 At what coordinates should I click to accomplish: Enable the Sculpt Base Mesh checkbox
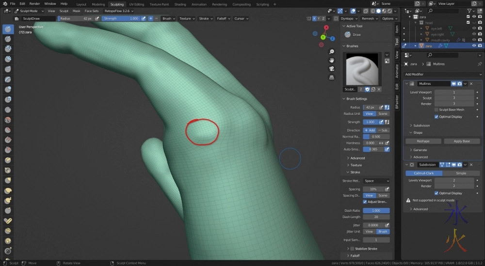pyautogui.click(x=436, y=110)
